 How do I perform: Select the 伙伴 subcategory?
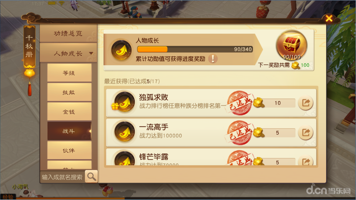tap(69, 150)
